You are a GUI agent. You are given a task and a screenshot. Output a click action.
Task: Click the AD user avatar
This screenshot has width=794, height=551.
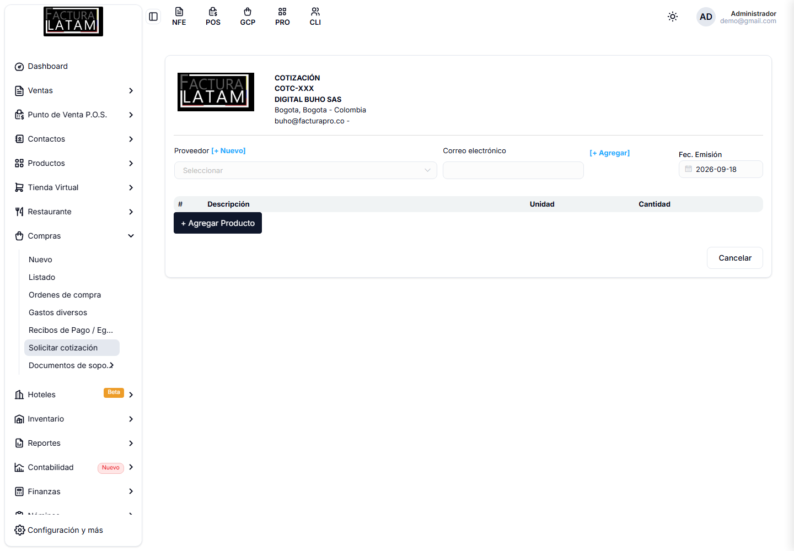pos(706,17)
